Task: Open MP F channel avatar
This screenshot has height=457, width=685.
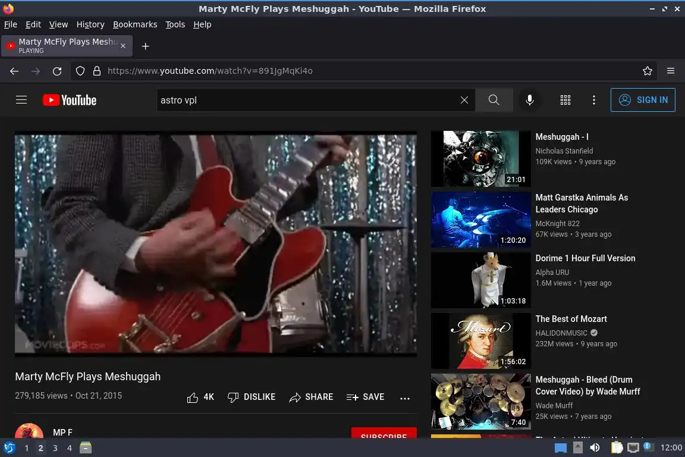Action: pyautogui.click(x=29, y=431)
